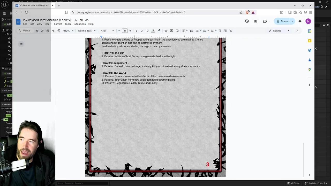Open the Arial font dropdown

coord(107,31)
